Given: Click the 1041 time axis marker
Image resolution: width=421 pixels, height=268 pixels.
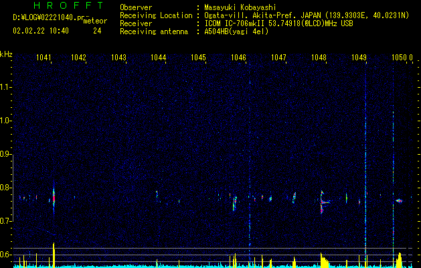Looking at the screenshot, I should coord(44,57).
